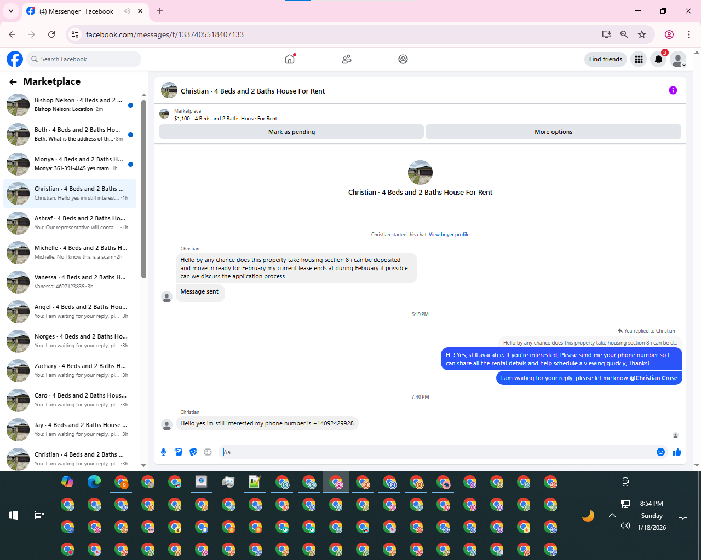The height and width of the screenshot is (560, 701).
Task: Click the purple conversation info icon
Action: (673, 90)
